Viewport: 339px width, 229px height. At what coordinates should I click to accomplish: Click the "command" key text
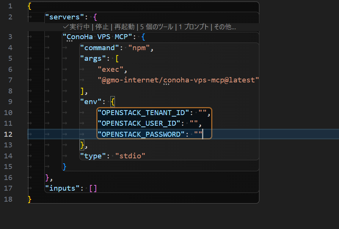click(99, 47)
